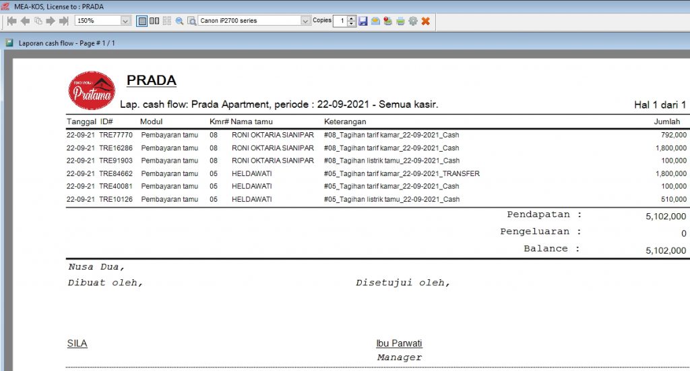Click the Nama tamu column header

pos(252,121)
